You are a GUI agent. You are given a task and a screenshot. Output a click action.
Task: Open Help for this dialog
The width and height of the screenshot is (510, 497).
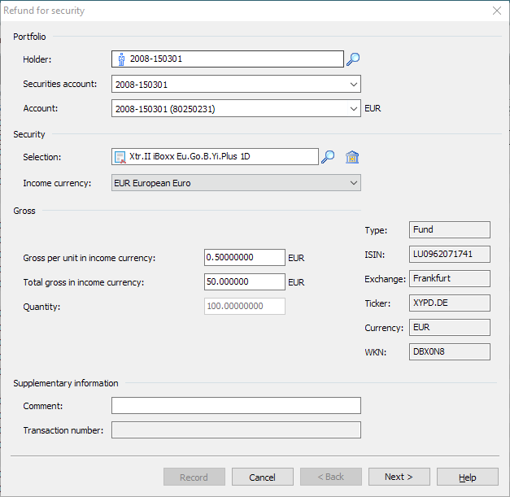click(x=467, y=477)
